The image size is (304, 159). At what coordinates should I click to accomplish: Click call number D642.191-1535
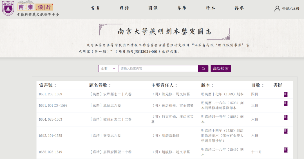tap(50, 136)
